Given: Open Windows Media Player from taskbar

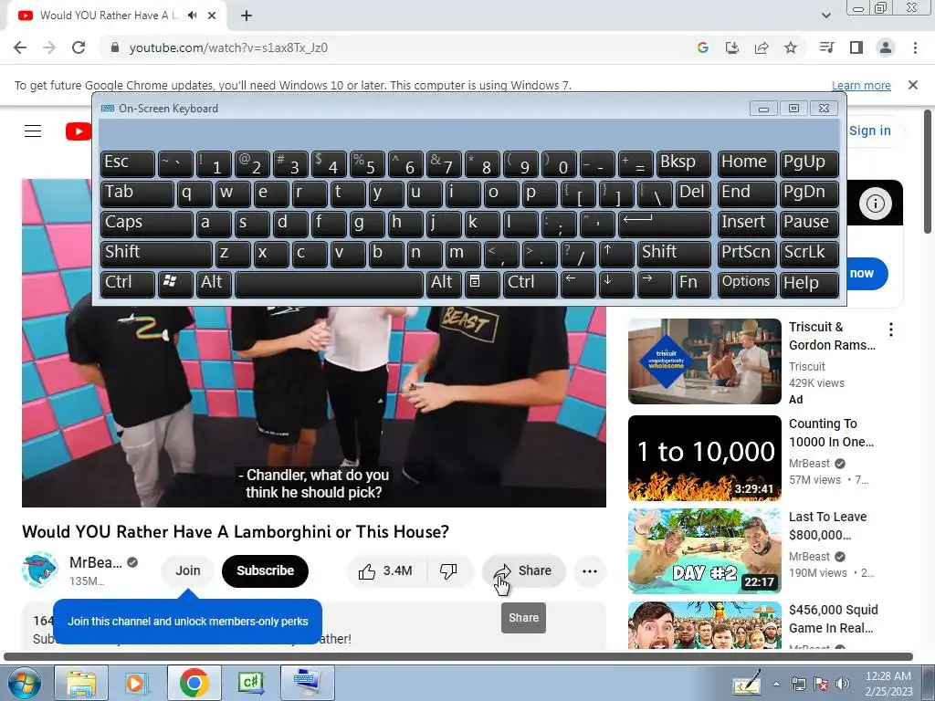Looking at the screenshot, I should point(137,683).
